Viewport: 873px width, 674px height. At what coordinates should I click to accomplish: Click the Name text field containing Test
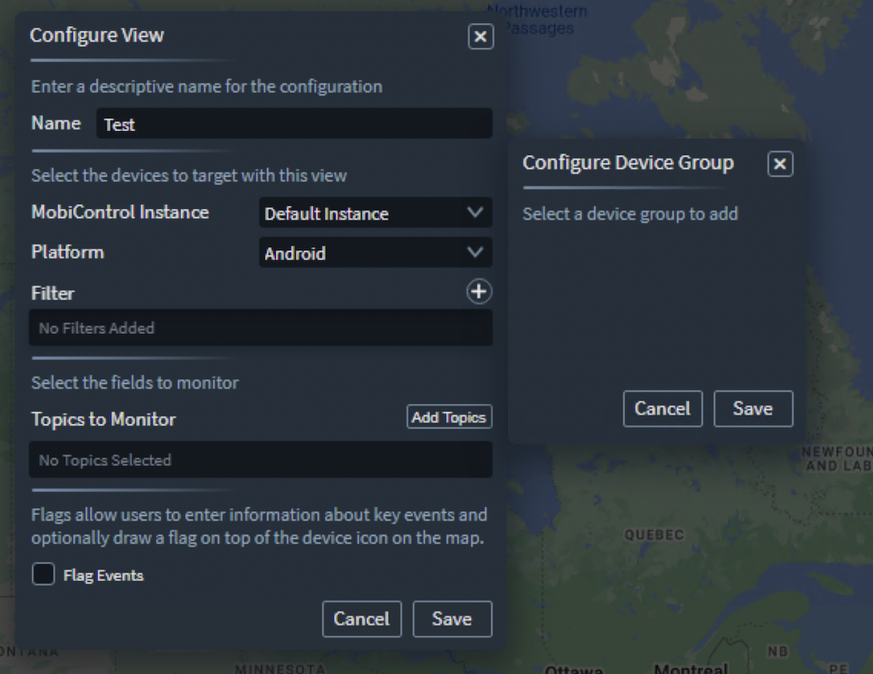point(294,124)
